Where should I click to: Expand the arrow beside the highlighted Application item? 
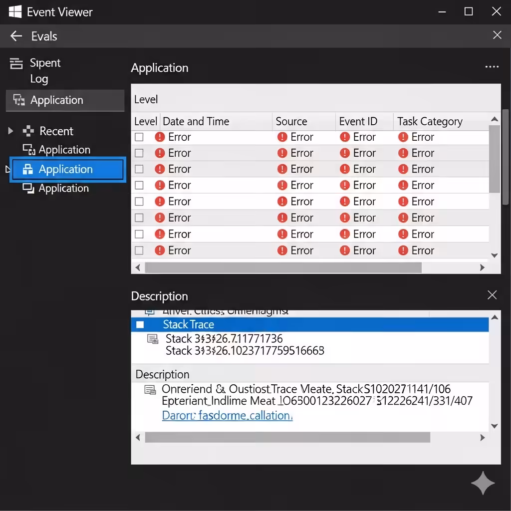[x=8, y=169]
